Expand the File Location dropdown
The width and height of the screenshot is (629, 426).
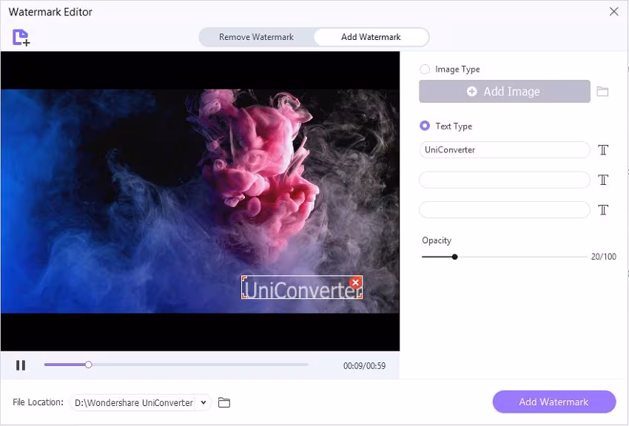(x=203, y=402)
